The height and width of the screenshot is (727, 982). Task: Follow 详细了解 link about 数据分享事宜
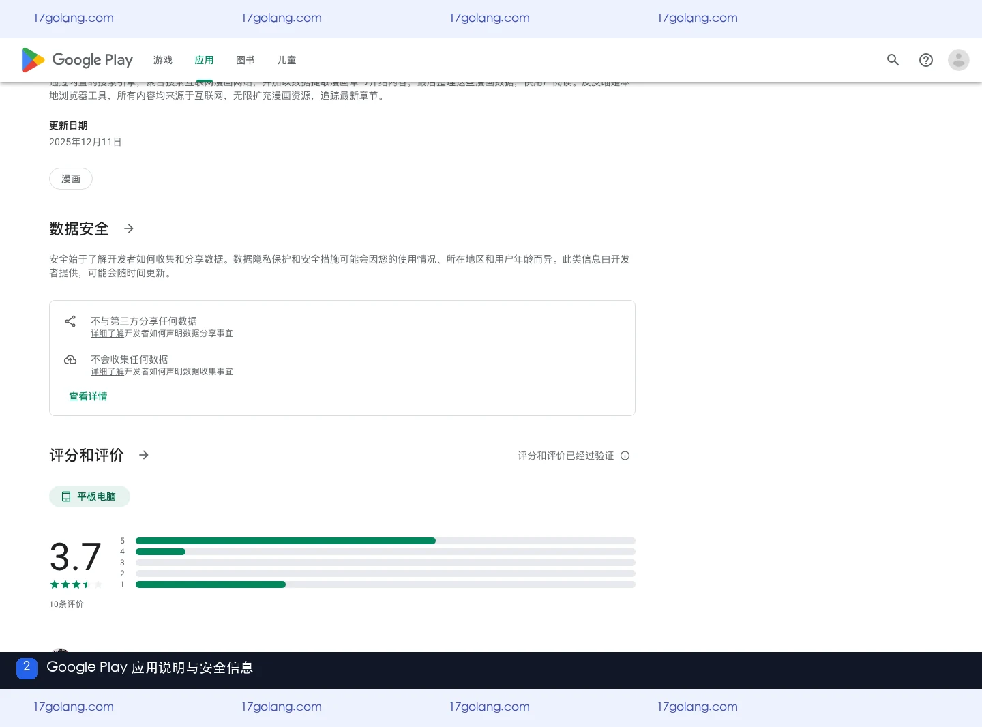[x=108, y=333]
